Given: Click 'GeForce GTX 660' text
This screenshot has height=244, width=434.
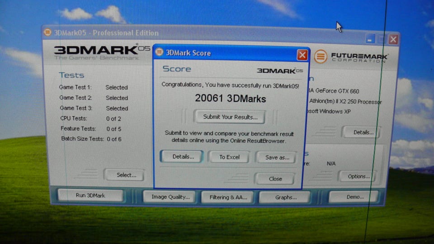Looking at the screenshot, I should [x=337, y=91].
